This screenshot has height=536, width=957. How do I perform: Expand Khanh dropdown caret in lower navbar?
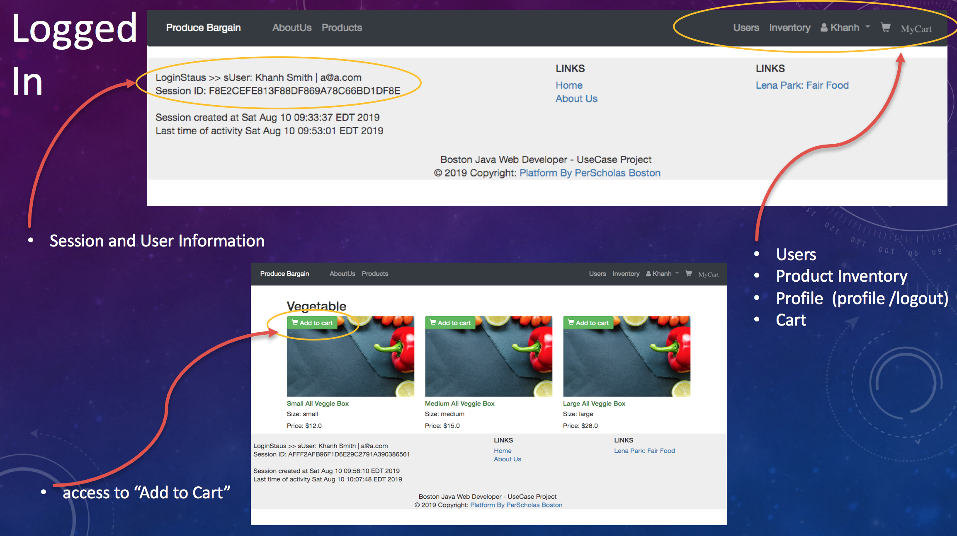[677, 273]
